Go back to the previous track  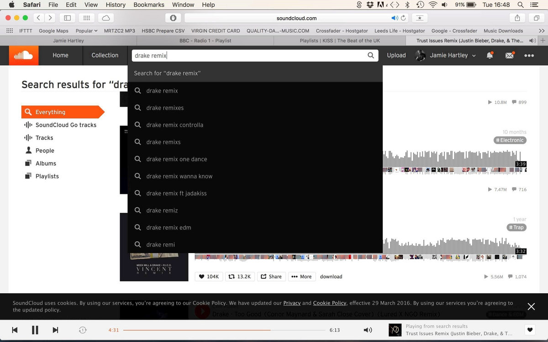coord(15,330)
